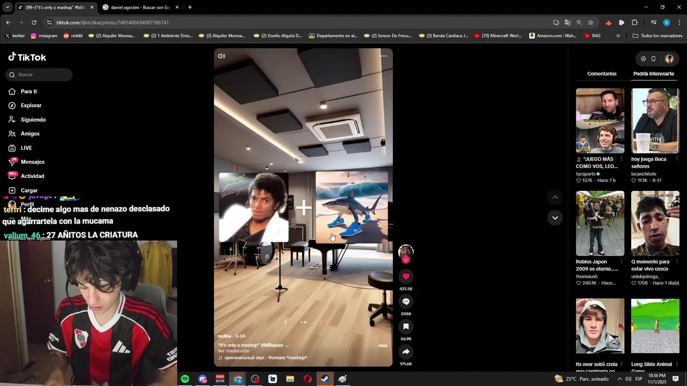Click the browser back arrow
Viewport: 687px width, 386px height.
click(x=8, y=23)
